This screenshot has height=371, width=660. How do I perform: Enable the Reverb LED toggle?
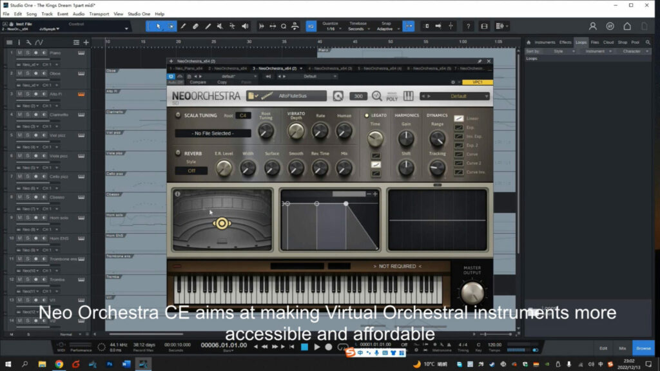point(178,153)
